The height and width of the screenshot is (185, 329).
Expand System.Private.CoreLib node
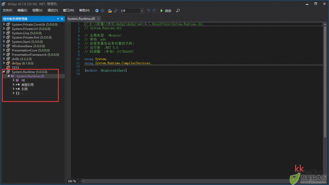click(4, 24)
